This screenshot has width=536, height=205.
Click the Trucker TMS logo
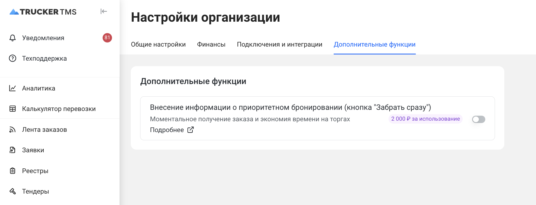pos(43,12)
